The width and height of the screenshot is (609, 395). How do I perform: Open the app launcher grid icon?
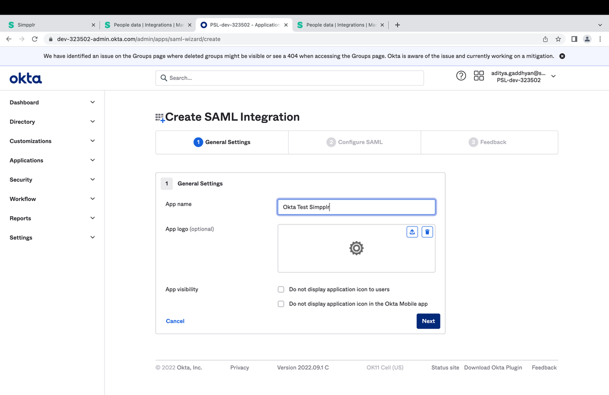[479, 76]
